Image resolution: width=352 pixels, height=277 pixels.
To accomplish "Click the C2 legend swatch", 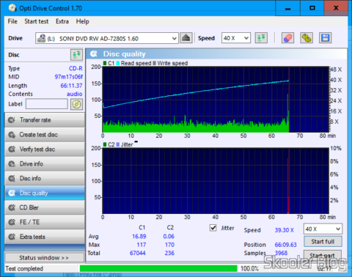I will coord(105,144).
